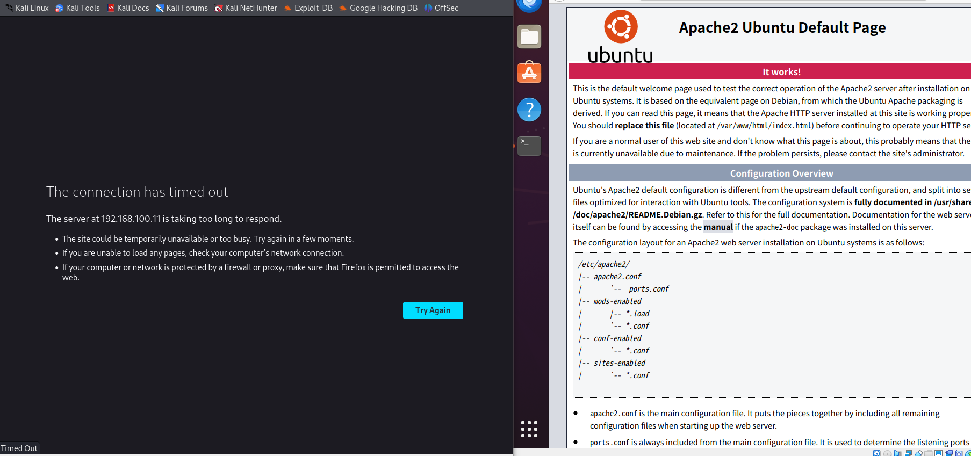This screenshot has height=456, width=971.
Task: Open the Kali NetHunter bookmark
Action: (246, 8)
